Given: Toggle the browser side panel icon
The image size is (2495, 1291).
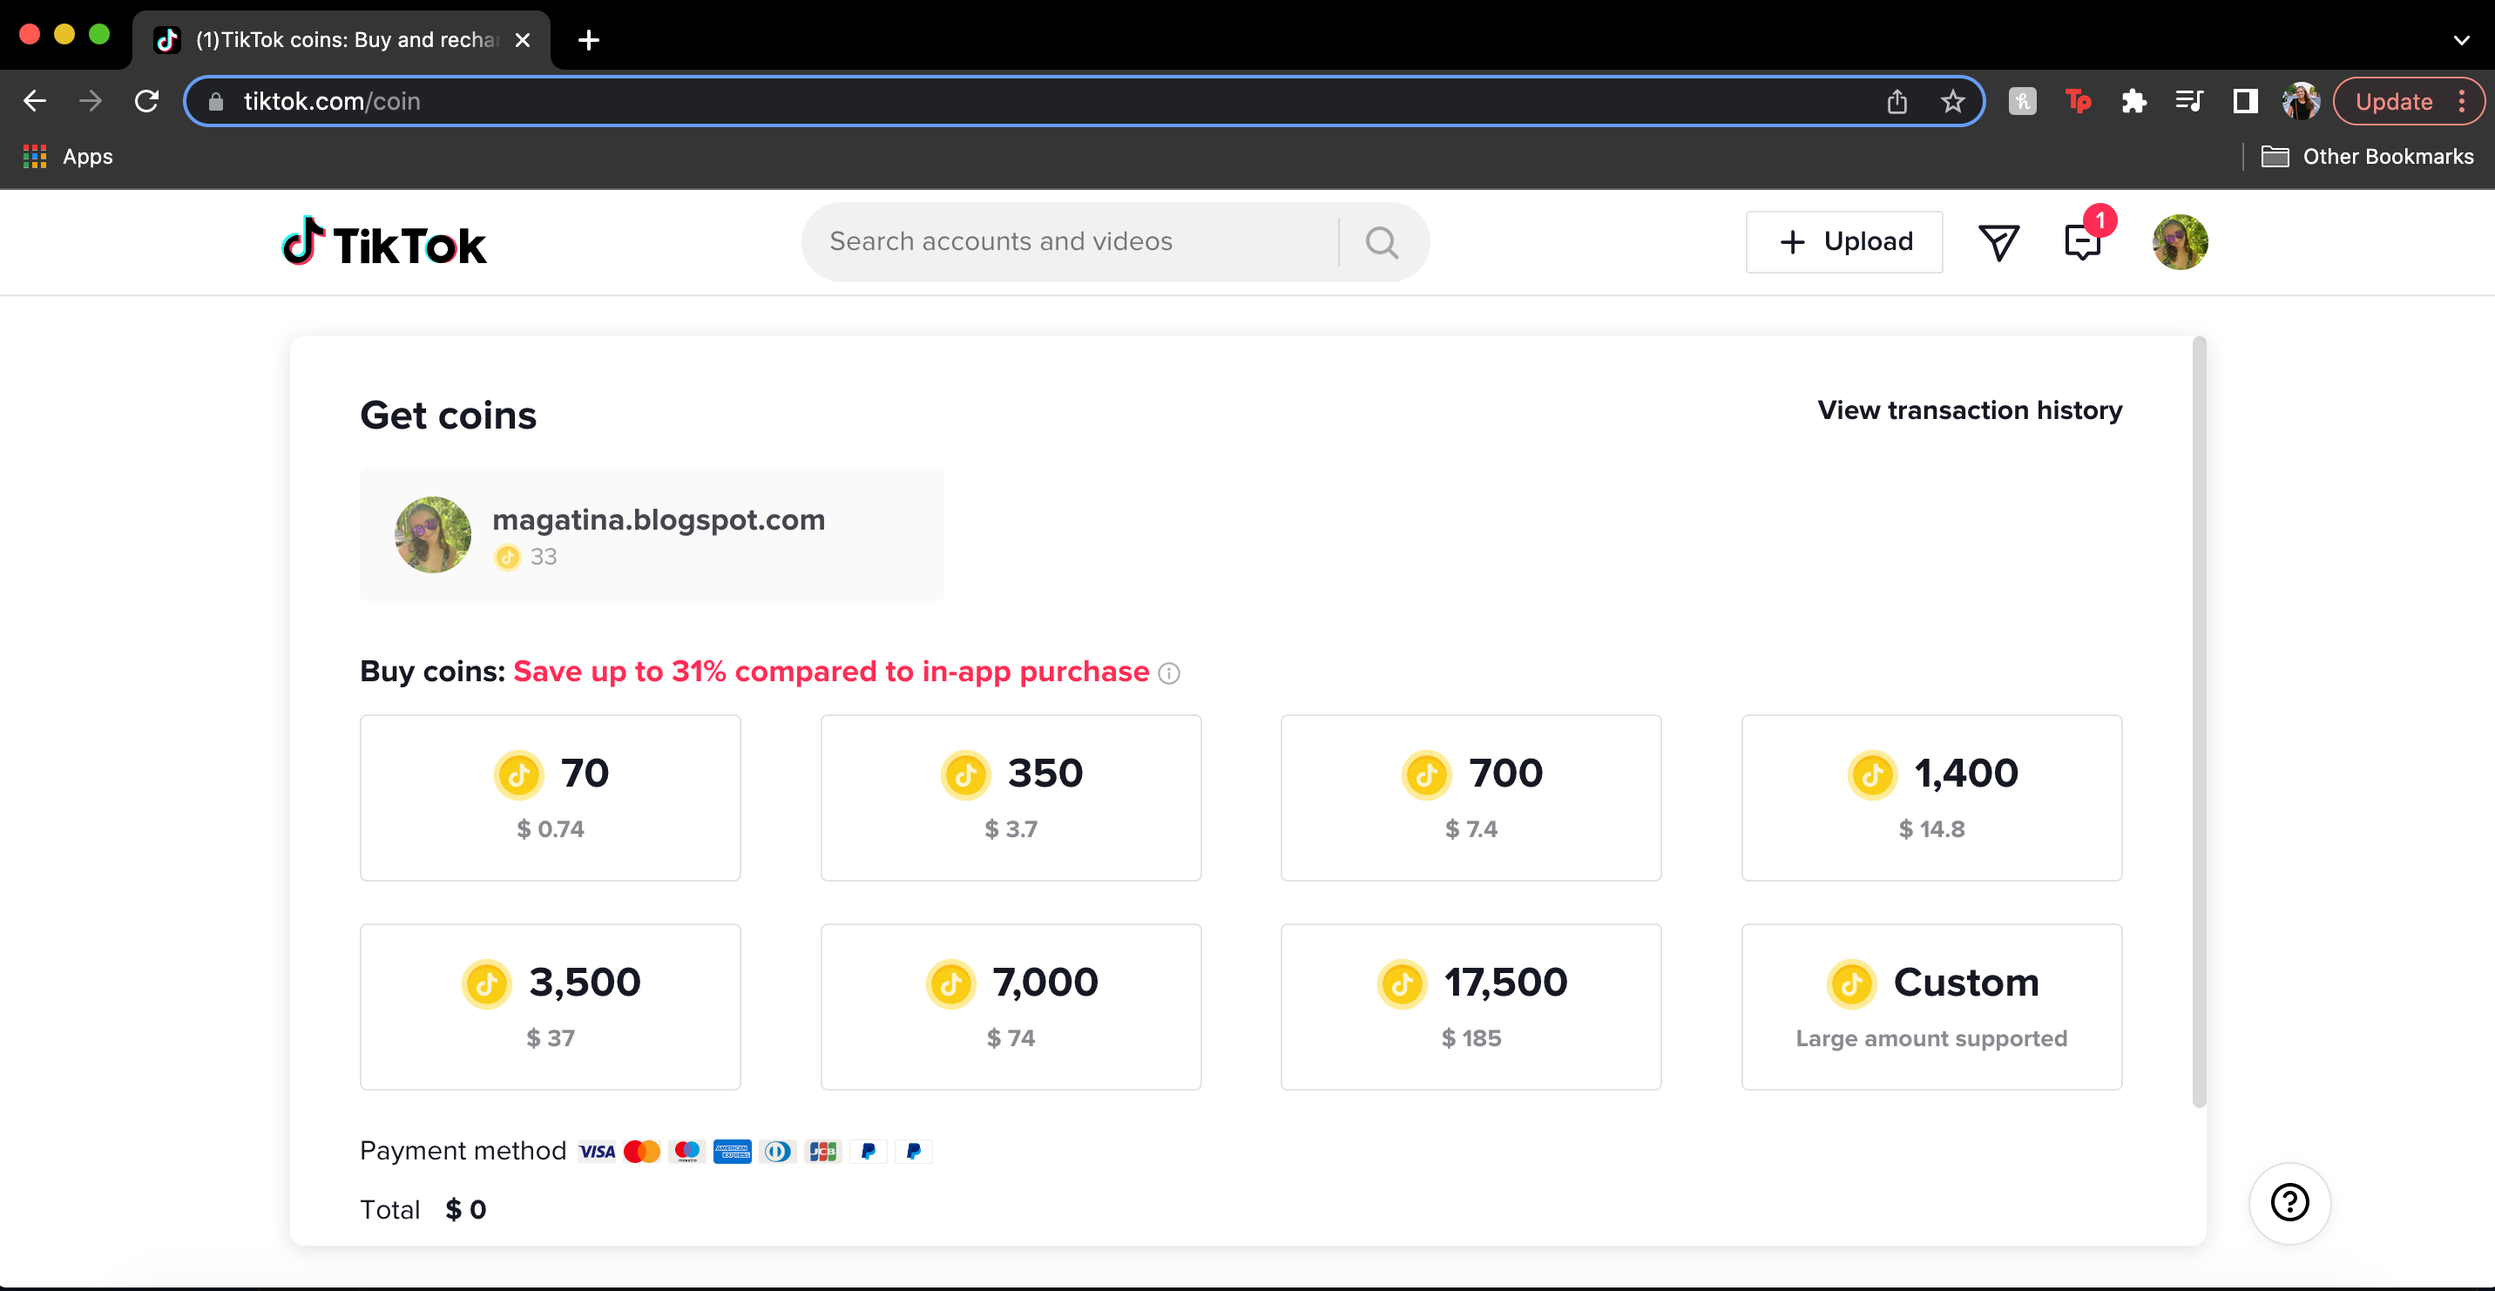Looking at the screenshot, I should tap(2245, 101).
